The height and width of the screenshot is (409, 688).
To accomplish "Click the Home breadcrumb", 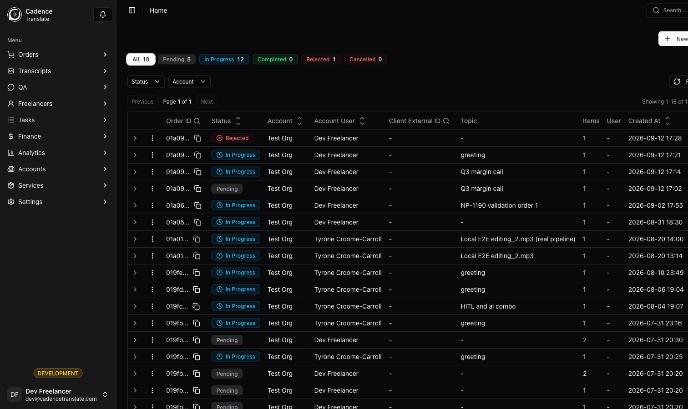I will tap(158, 10).
